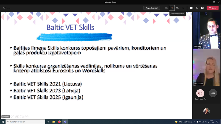Click the GB participant avatar
The height and width of the screenshot is (124, 221).
tap(200, 93)
